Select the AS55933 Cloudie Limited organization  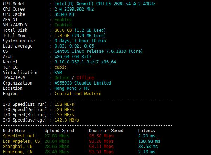coord(83,83)
